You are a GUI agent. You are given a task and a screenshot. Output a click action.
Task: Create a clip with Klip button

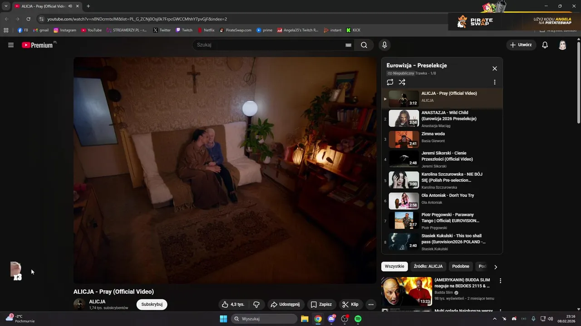click(350, 304)
